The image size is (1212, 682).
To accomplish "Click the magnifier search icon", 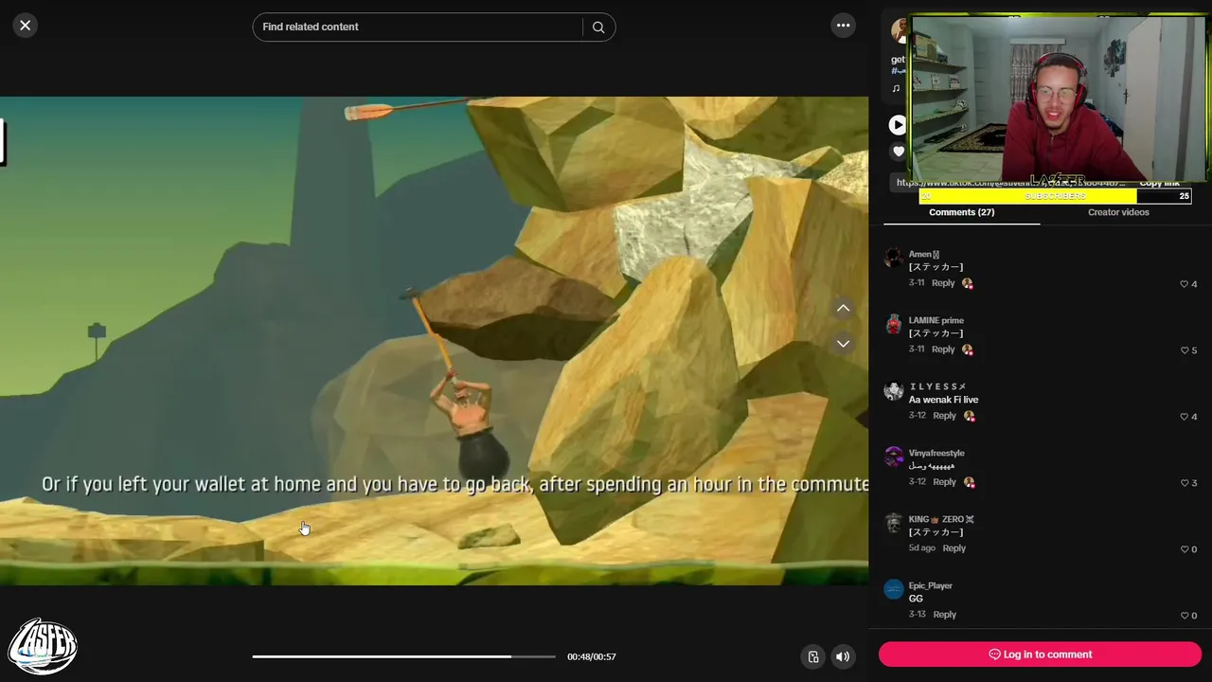I will pyautogui.click(x=598, y=27).
